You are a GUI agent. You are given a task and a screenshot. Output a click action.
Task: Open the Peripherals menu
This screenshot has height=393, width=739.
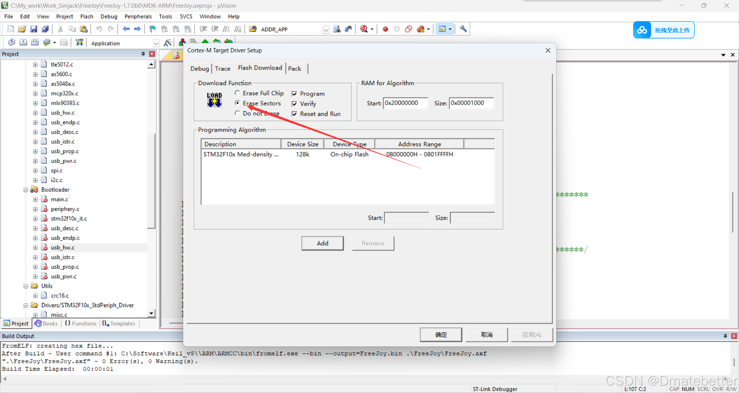tap(138, 16)
